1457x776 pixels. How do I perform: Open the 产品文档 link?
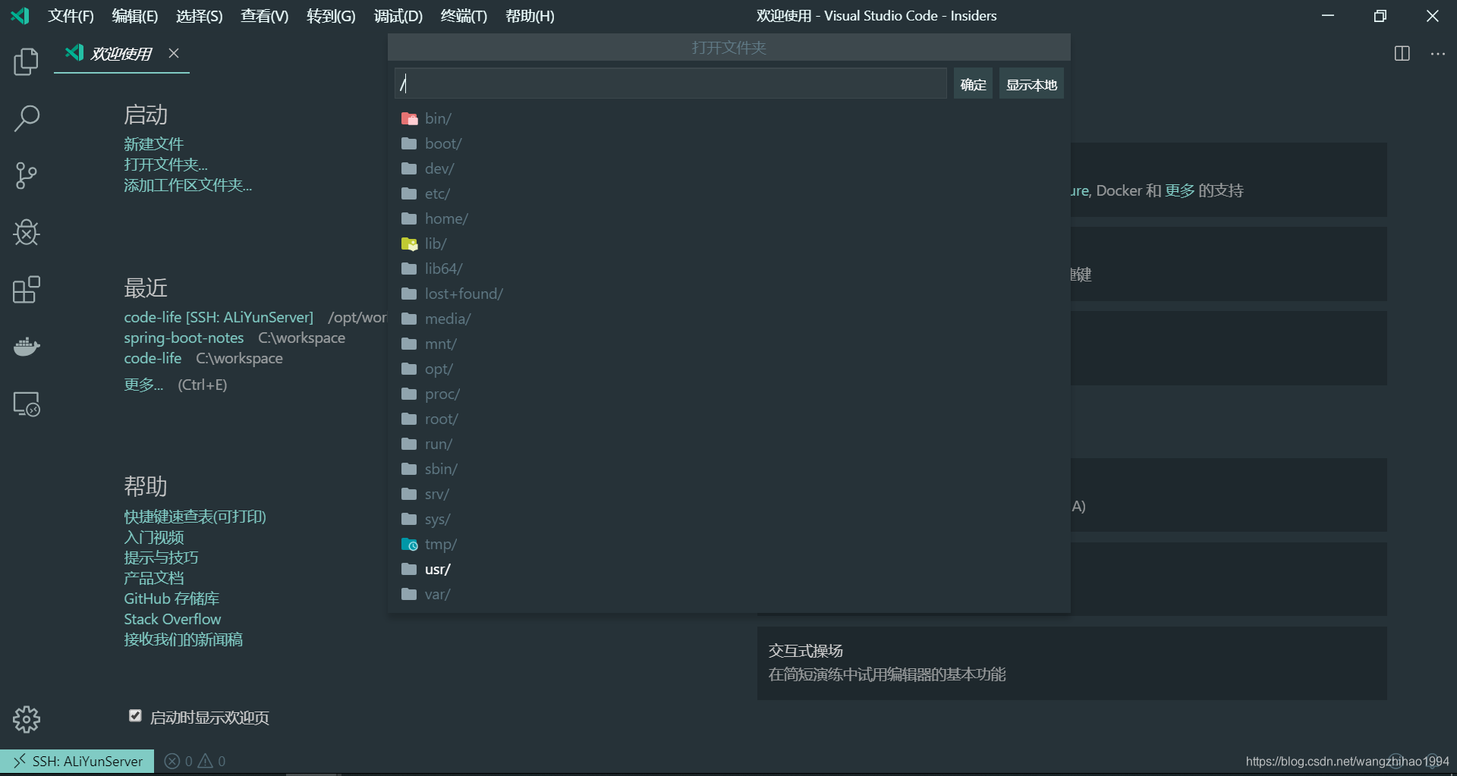pyautogui.click(x=154, y=578)
